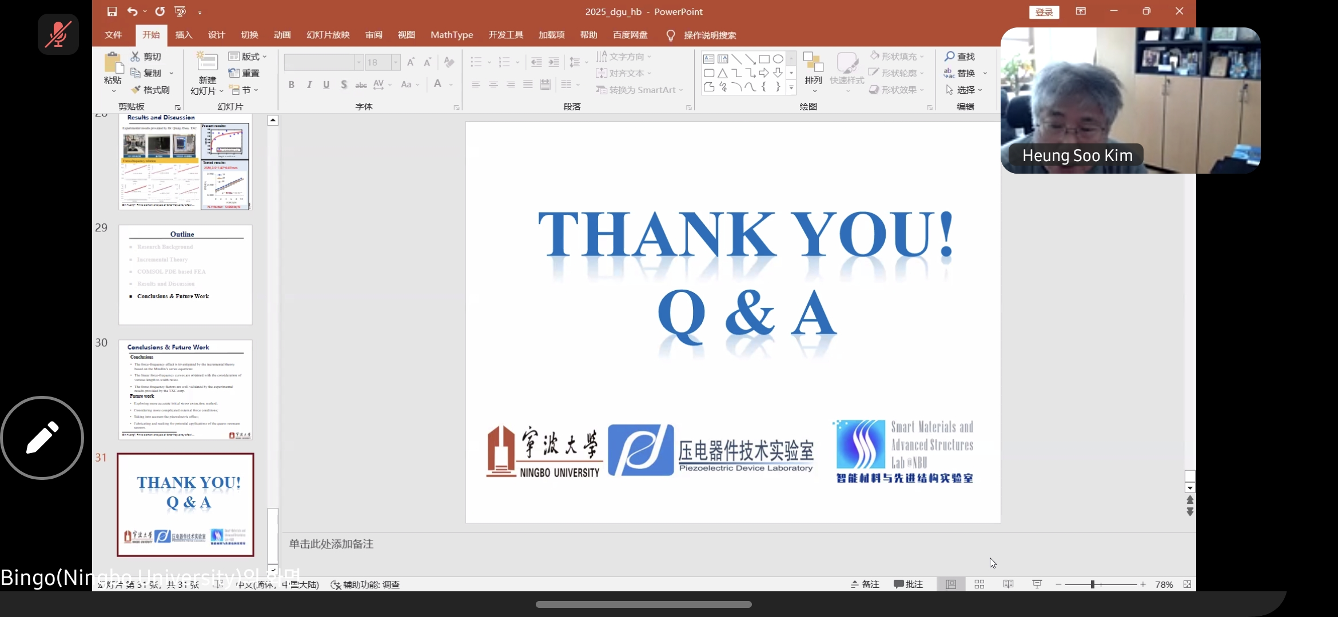Switch to the MathType tab
Screen dimensions: 1338x617
452,35
